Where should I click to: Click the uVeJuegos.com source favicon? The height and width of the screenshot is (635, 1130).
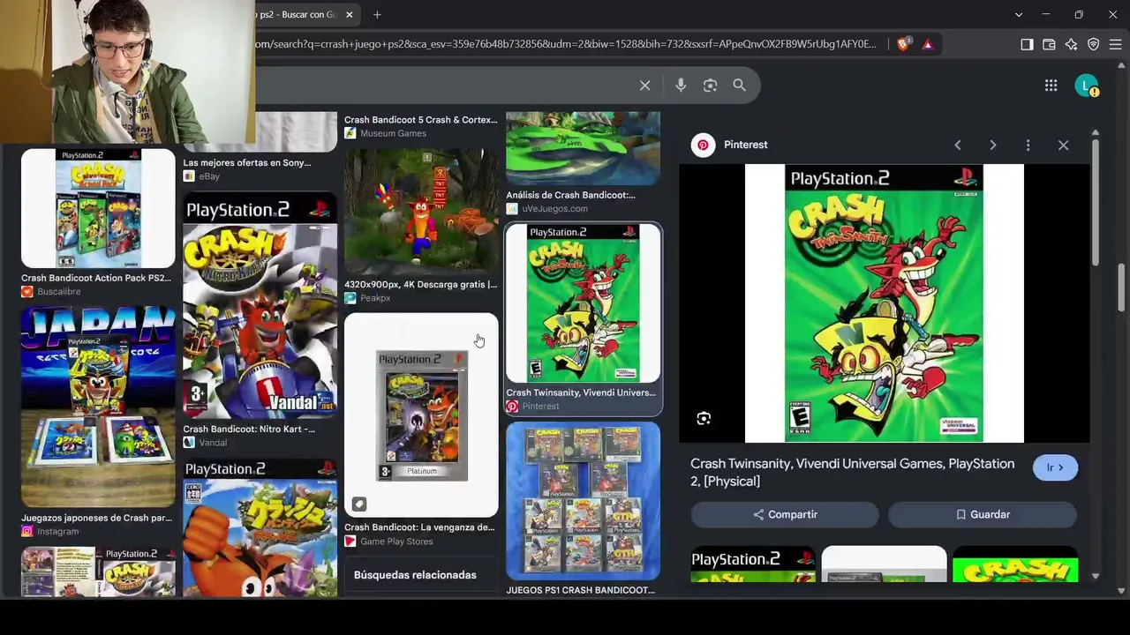[512, 209]
